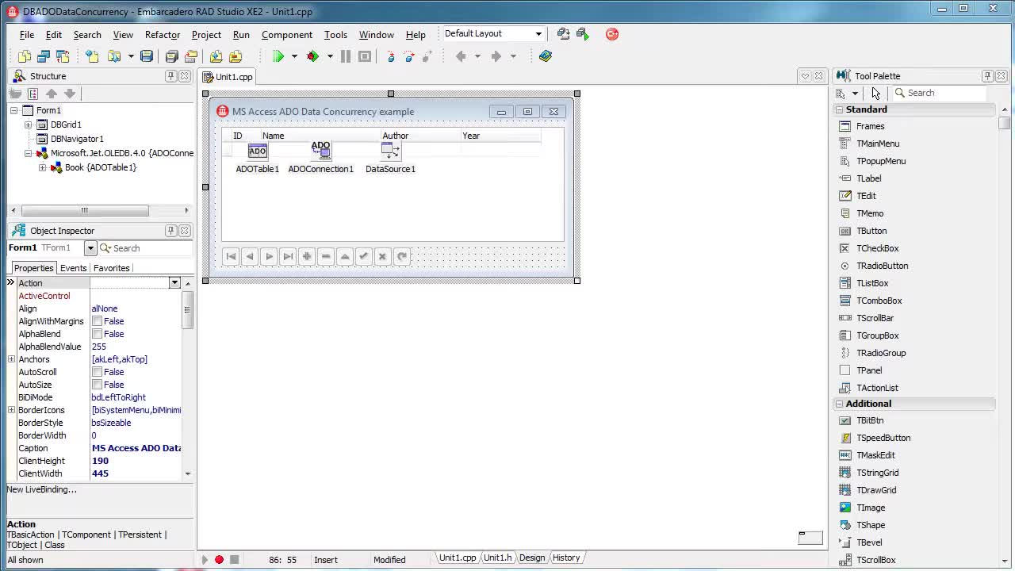Image resolution: width=1015 pixels, height=571 pixels.
Task: Click the green Run button in toolbar
Action: click(278, 56)
